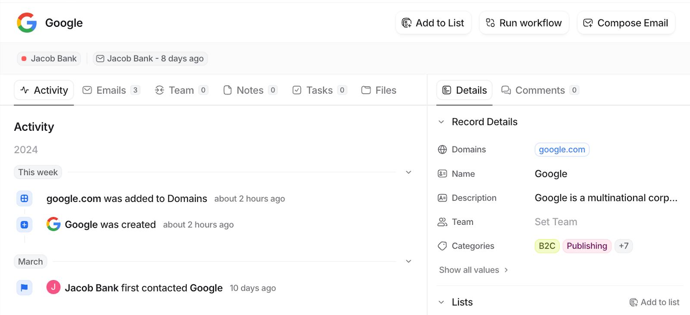Click the Google logo in the created entry
This screenshot has width=690, height=315.
pyautogui.click(x=53, y=224)
